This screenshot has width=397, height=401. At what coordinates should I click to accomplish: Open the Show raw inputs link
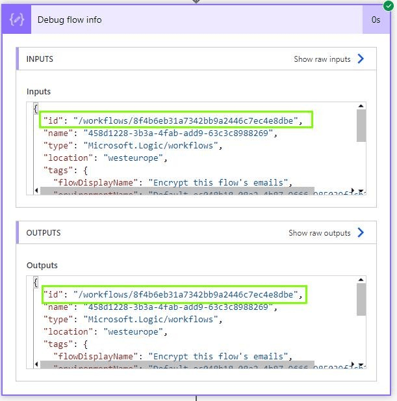tap(322, 59)
